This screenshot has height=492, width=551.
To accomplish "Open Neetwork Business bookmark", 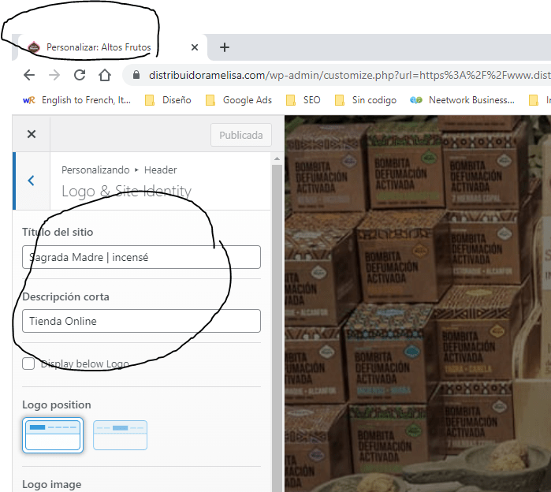I will click(x=462, y=100).
